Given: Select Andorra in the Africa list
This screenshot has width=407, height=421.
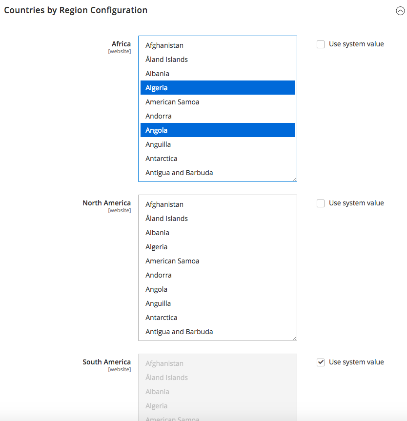Looking at the screenshot, I should tap(217, 116).
